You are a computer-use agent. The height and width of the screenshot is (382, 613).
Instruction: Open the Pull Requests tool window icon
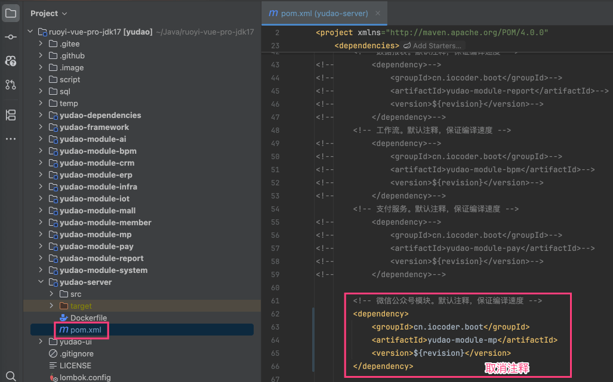(x=11, y=85)
